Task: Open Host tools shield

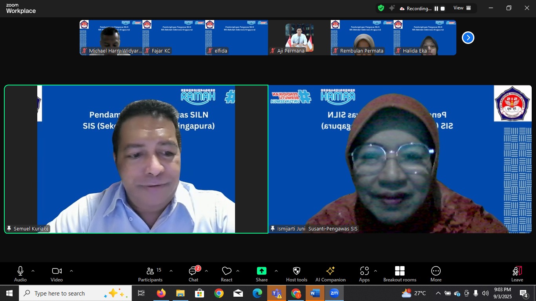Action: click(296, 274)
